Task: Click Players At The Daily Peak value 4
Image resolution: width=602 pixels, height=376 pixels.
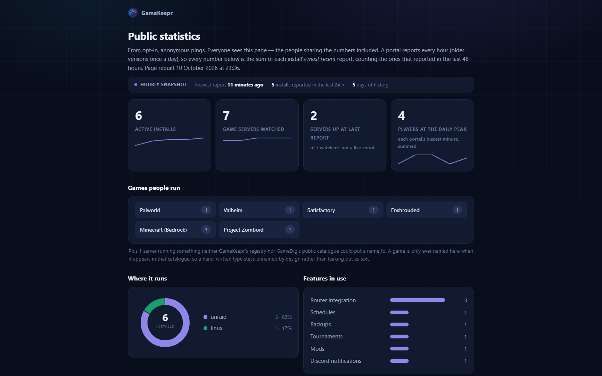Action: tap(401, 116)
